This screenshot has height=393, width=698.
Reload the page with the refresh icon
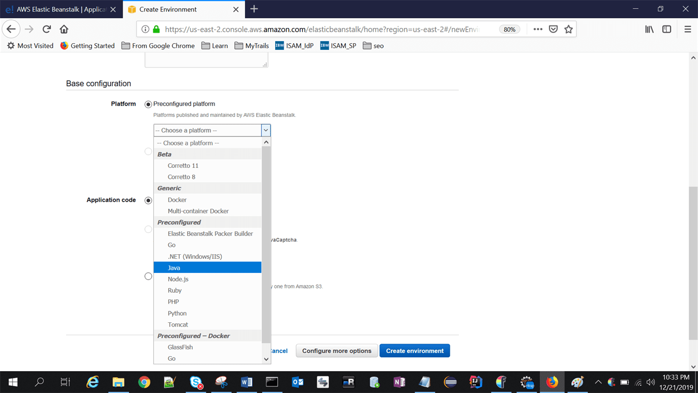click(47, 29)
